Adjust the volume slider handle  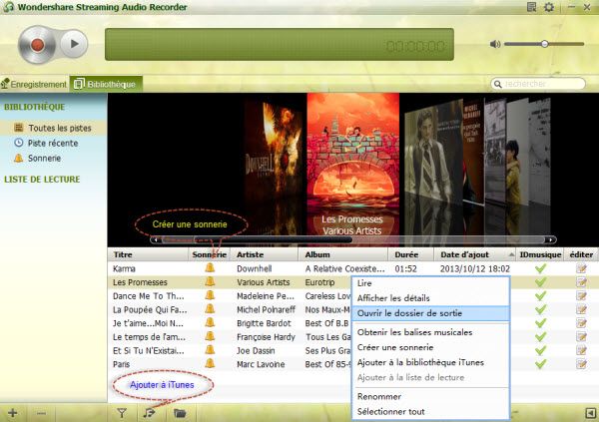[x=545, y=44]
